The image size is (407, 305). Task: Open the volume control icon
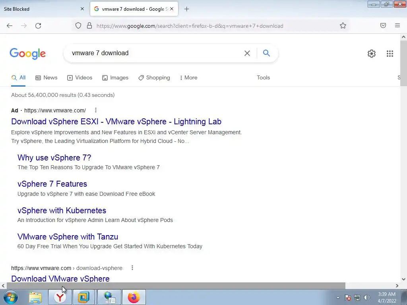click(367, 297)
